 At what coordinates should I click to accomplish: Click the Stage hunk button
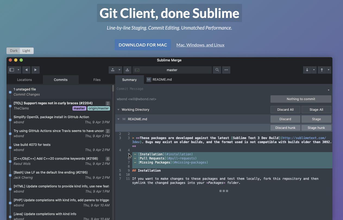[x=316, y=128]
